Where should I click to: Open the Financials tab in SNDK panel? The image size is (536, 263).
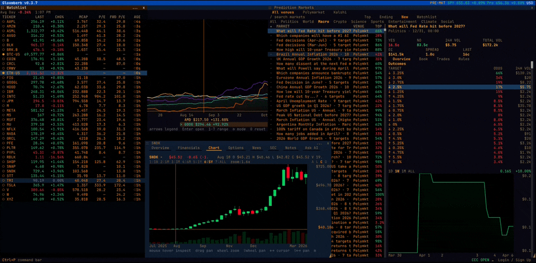coord(188,148)
